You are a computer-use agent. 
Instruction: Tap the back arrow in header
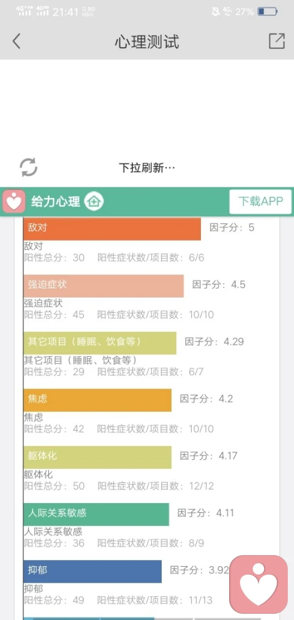[x=16, y=41]
